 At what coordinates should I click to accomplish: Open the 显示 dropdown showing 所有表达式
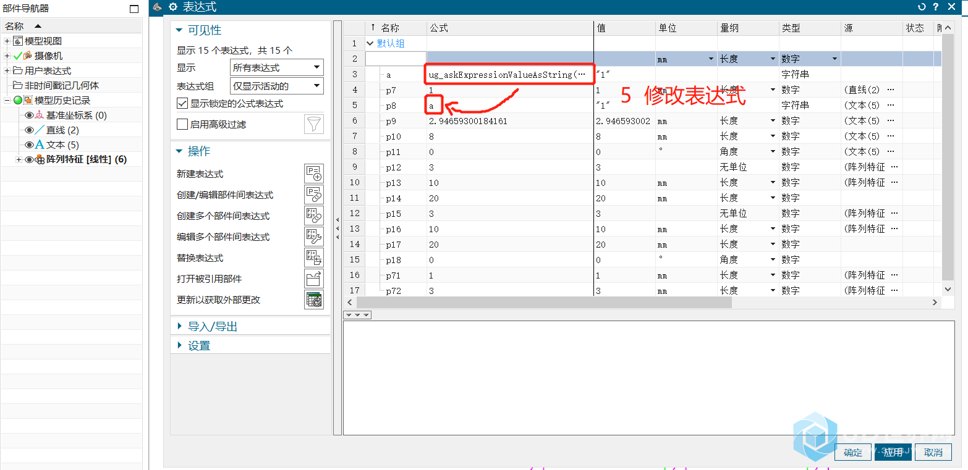277,67
